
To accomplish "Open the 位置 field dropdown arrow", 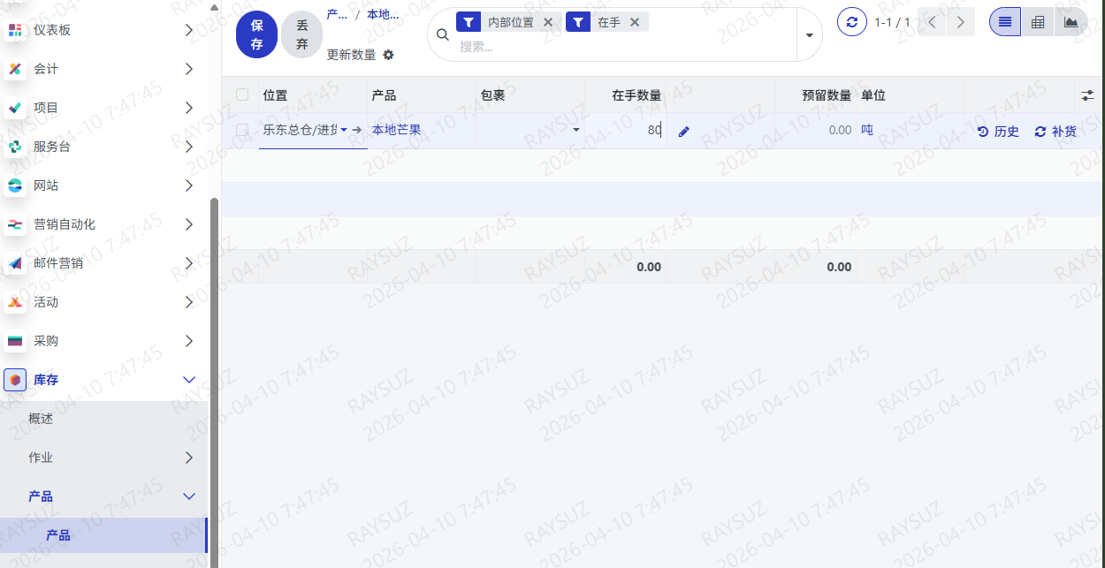I will (344, 130).
